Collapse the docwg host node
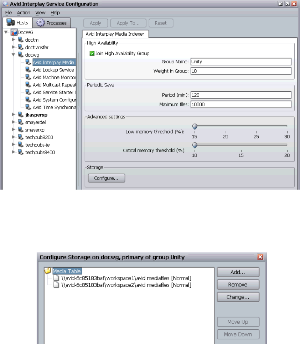This screenshot has width=300, height=344. point(14,55)
